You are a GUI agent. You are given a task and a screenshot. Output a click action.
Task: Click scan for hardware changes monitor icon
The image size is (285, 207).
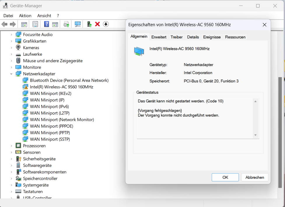coord(78,24)
